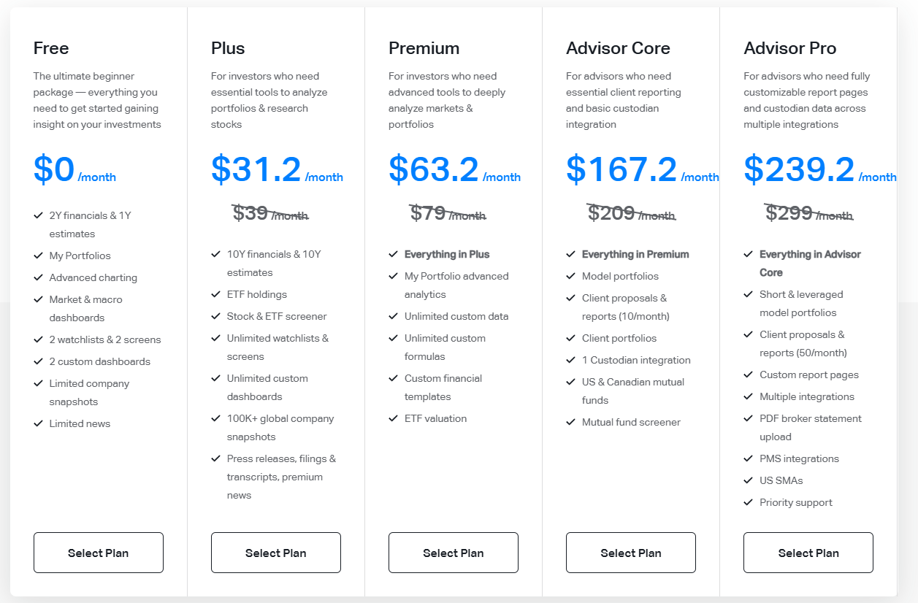Click the "Everything in Plus" feature text
This screenshot has height=603, width=918.
click(x=447, y=254)
